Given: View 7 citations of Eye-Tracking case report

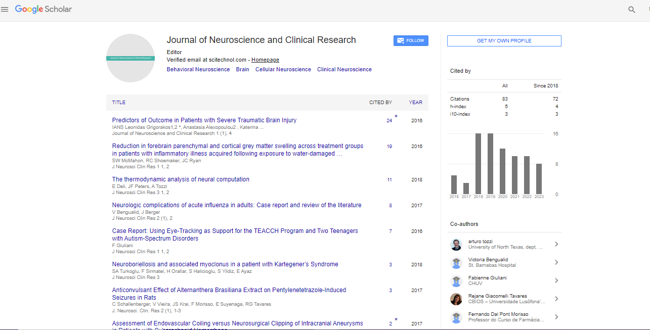Looking at the screenshot, I should point(391,231).
